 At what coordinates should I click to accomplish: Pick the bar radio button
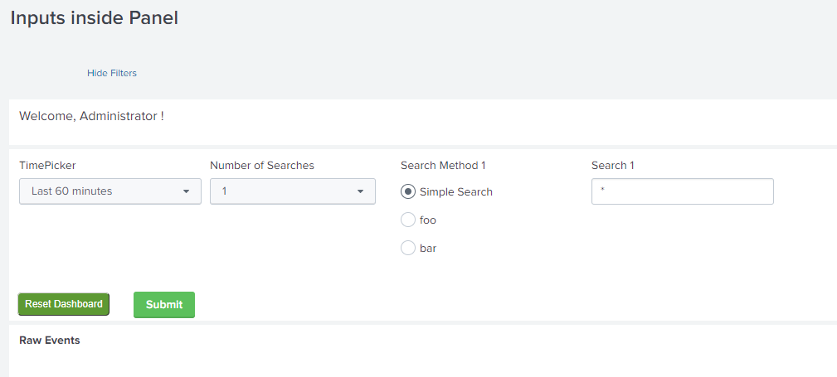coord(408,248)
